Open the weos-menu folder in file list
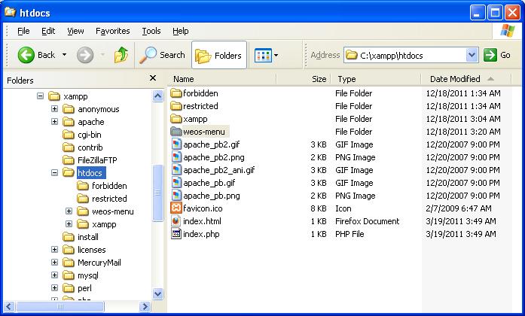This screenshot has height=316, width=525. (x=203, y=132)
